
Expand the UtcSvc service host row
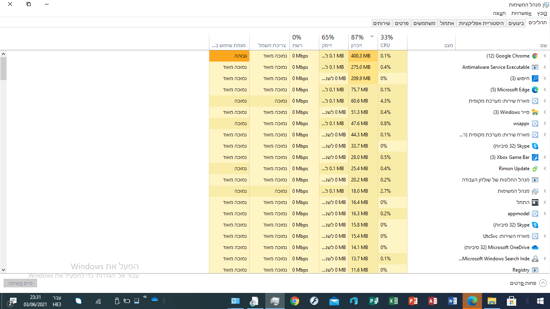point(545,236)
